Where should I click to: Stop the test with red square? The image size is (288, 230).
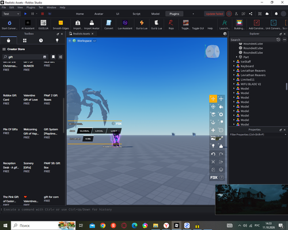[x=43, y=14]
